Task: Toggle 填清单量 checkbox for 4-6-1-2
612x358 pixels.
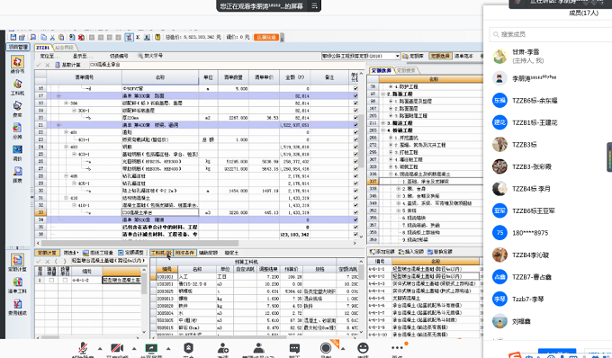Action: [x=51, y=280]
